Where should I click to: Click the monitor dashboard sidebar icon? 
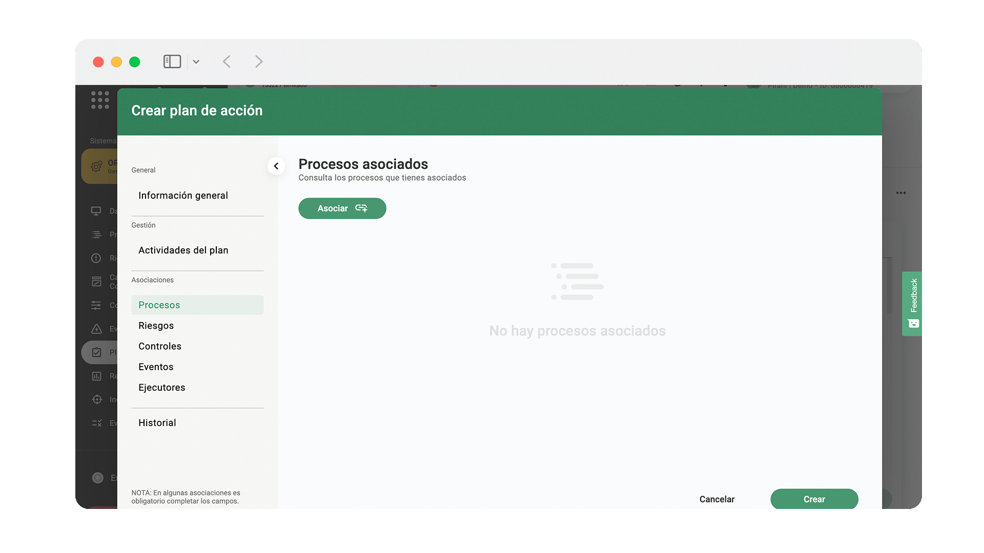click(x=96, y=211)
